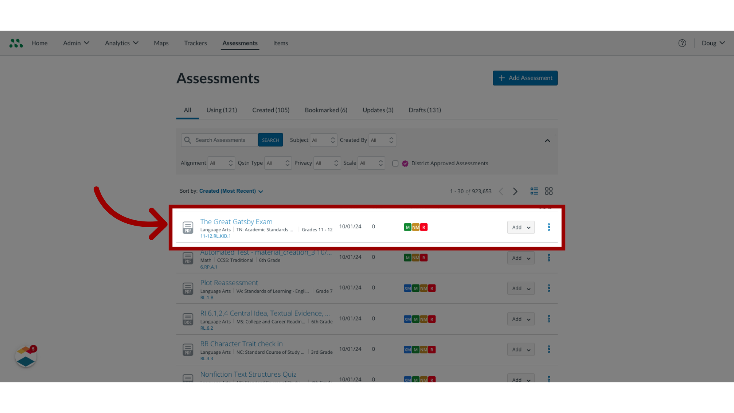Click the PDF document type icon
The width and height of the screenshot is (734, 413).
tap(188, 228)
